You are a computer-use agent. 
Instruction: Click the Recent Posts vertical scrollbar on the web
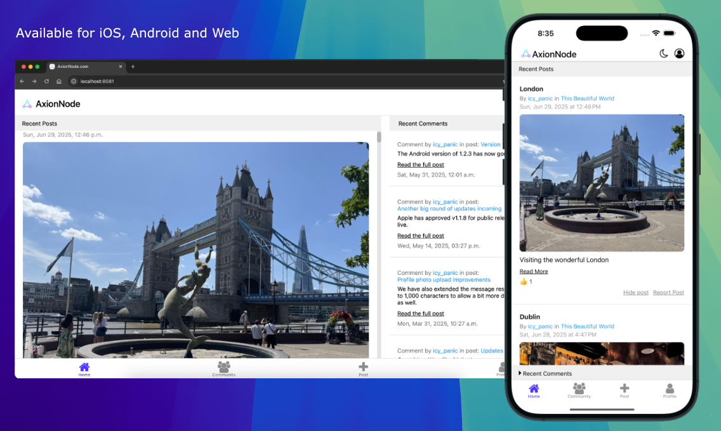[379, 137]
